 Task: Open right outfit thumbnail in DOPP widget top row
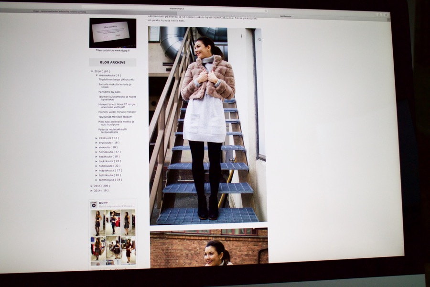coord(128,223)
